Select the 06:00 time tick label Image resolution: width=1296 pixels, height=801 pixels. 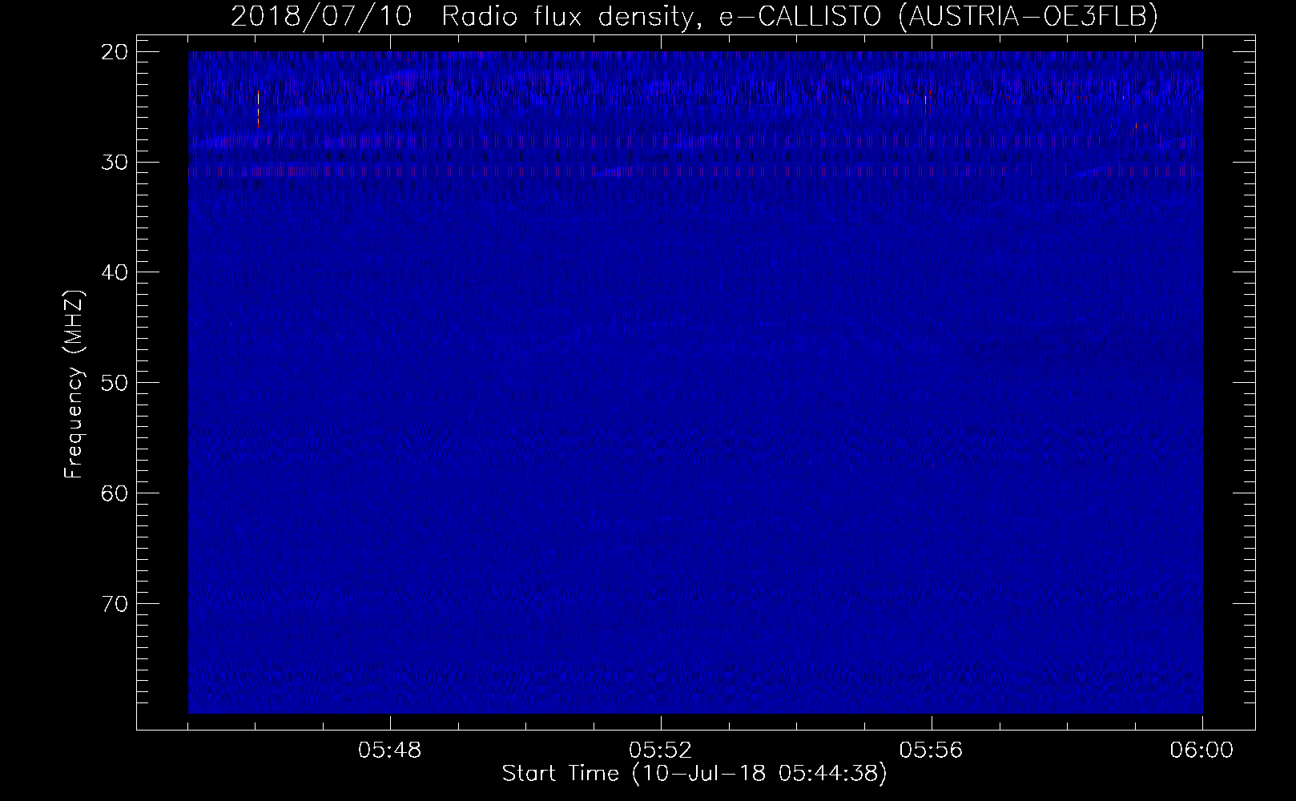(1202, 751)
